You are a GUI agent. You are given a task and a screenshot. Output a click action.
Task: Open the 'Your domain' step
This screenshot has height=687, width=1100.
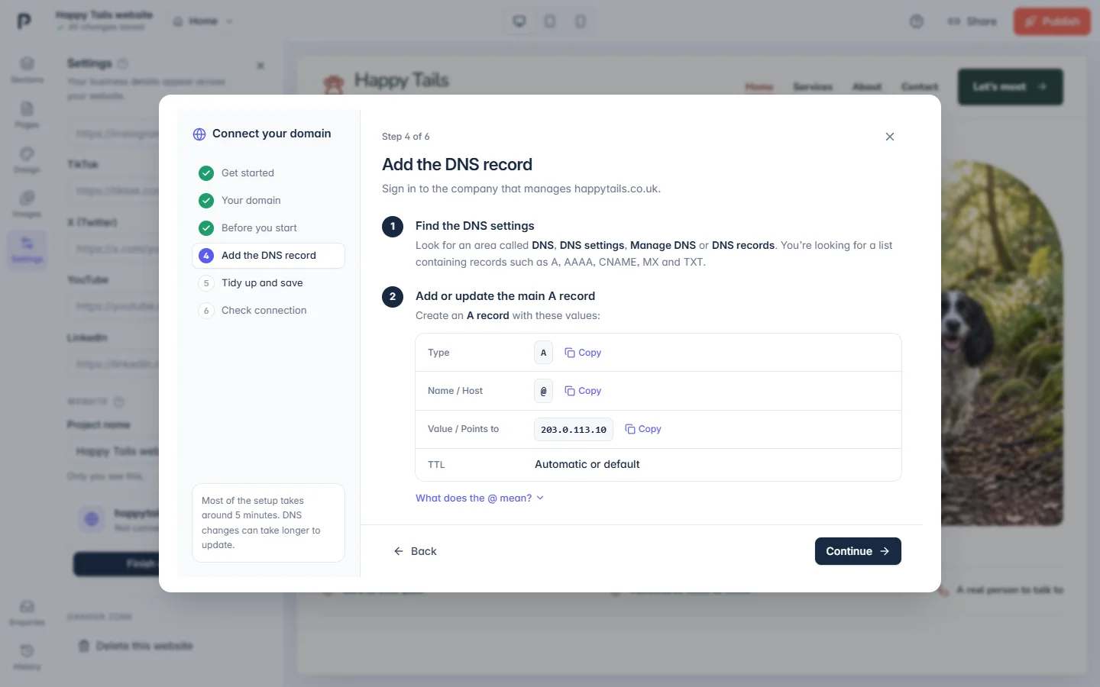[x=268, y=201]
